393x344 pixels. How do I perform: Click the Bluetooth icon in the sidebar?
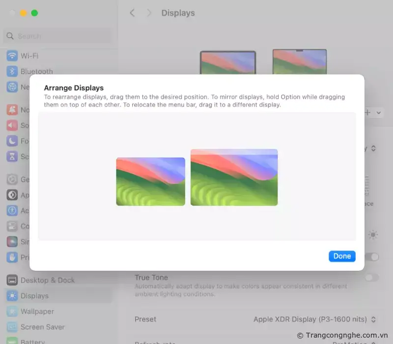coord(12,71)
